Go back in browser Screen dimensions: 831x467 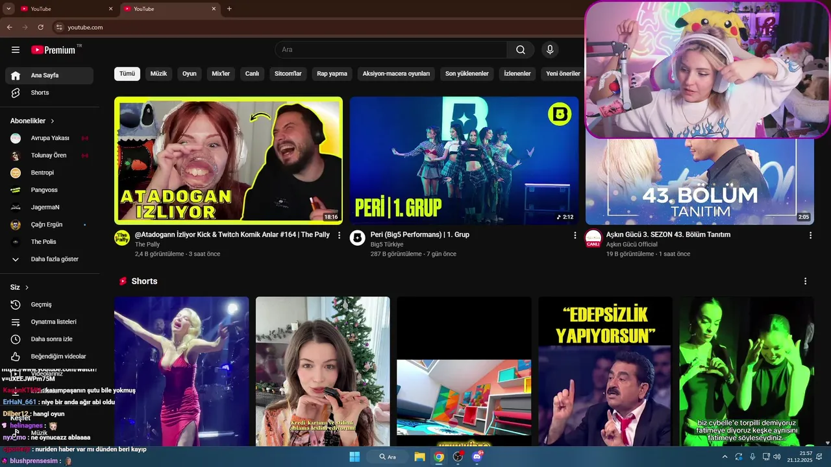[x=9, y=27]
